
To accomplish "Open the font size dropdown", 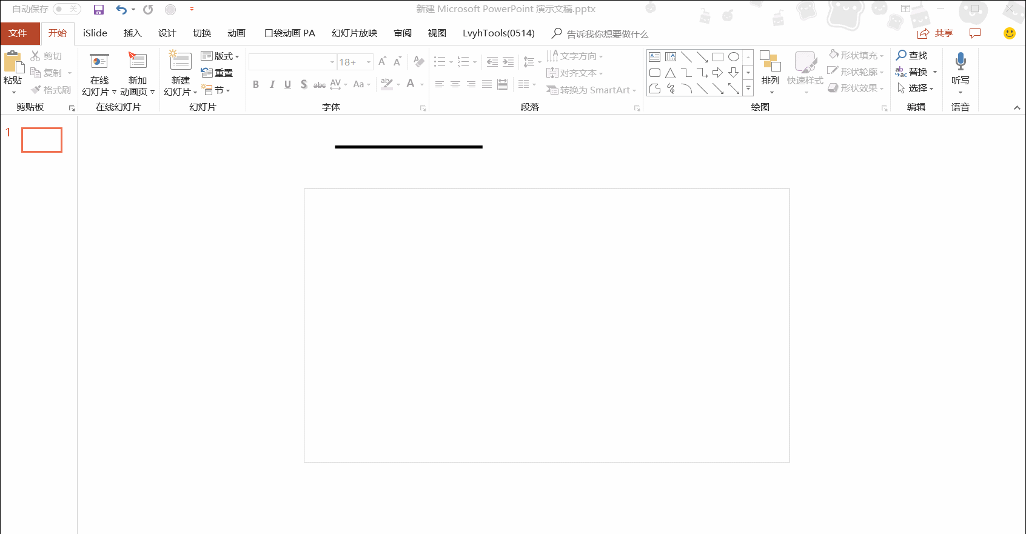I will pyautogui.click(x=369, y=62).
